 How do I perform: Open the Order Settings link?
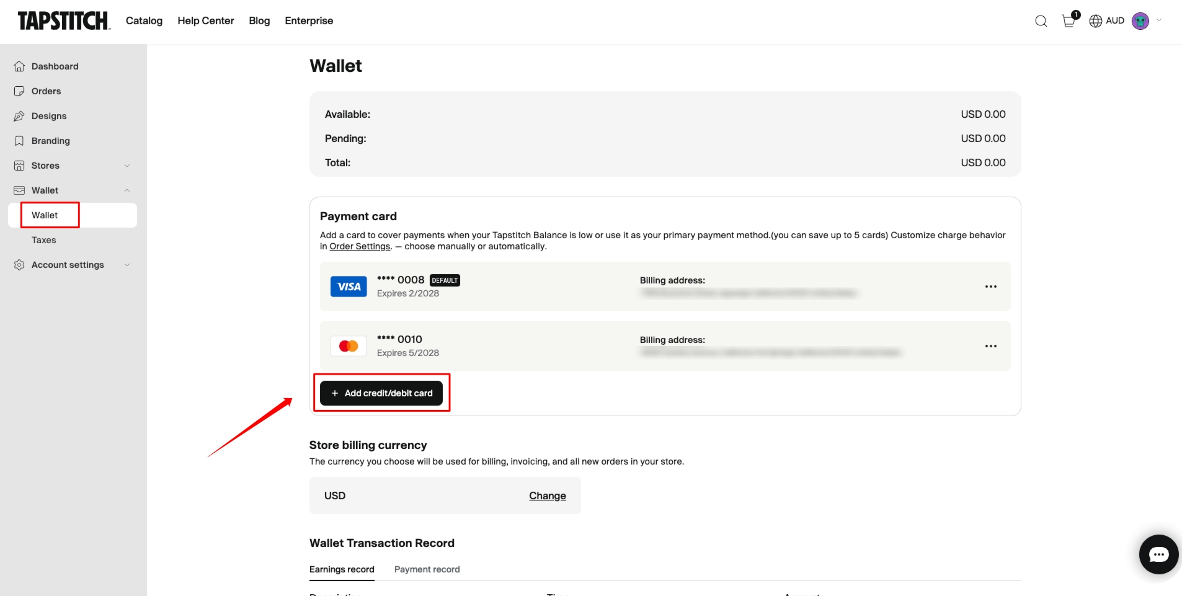tap(360, 246)
